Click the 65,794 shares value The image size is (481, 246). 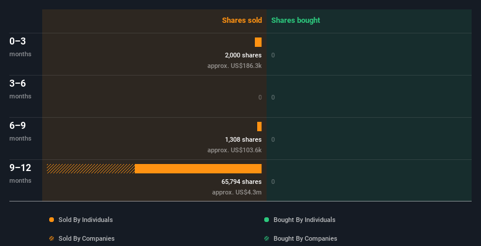click(241, 182)
